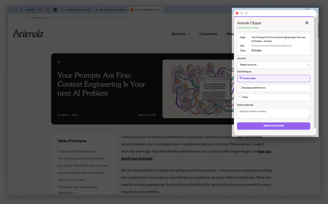Viewport: 328px width, 204px height.
Task: Click the Article type icon in Clipper
Action: click(253, 51)
